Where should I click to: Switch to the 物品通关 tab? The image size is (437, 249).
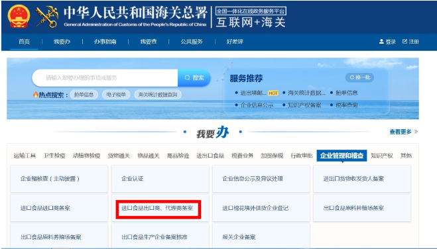[149, 156]
